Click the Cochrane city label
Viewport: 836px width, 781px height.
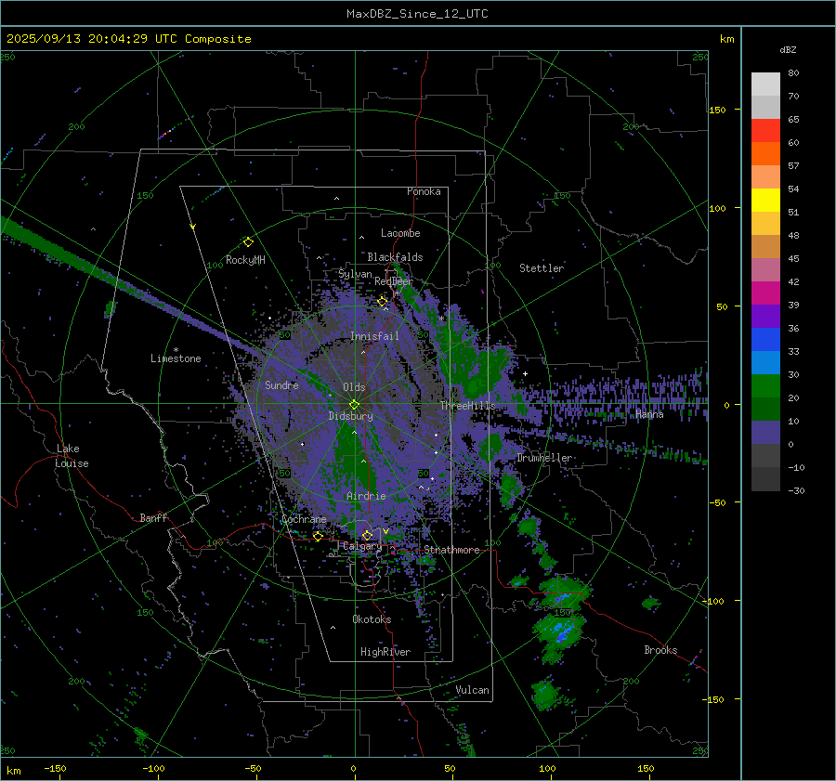click(304, 519)
